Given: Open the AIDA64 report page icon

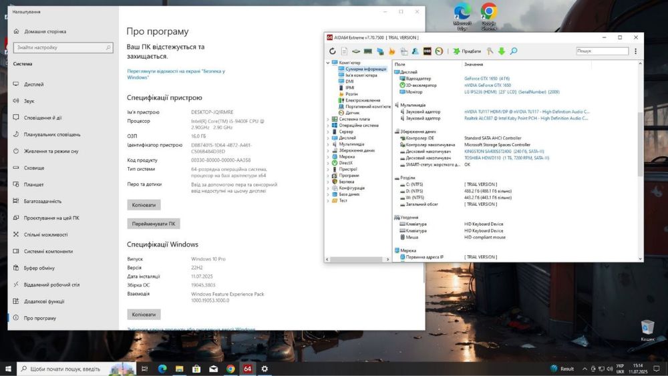Looking at the screenshot, I should point(344,51).
